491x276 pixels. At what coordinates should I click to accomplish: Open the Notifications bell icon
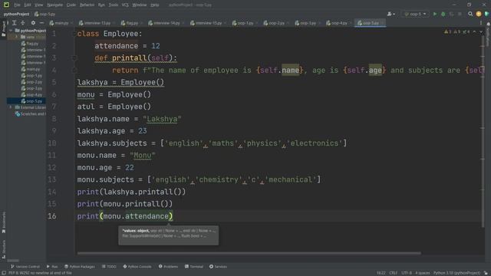click(488, 24)
